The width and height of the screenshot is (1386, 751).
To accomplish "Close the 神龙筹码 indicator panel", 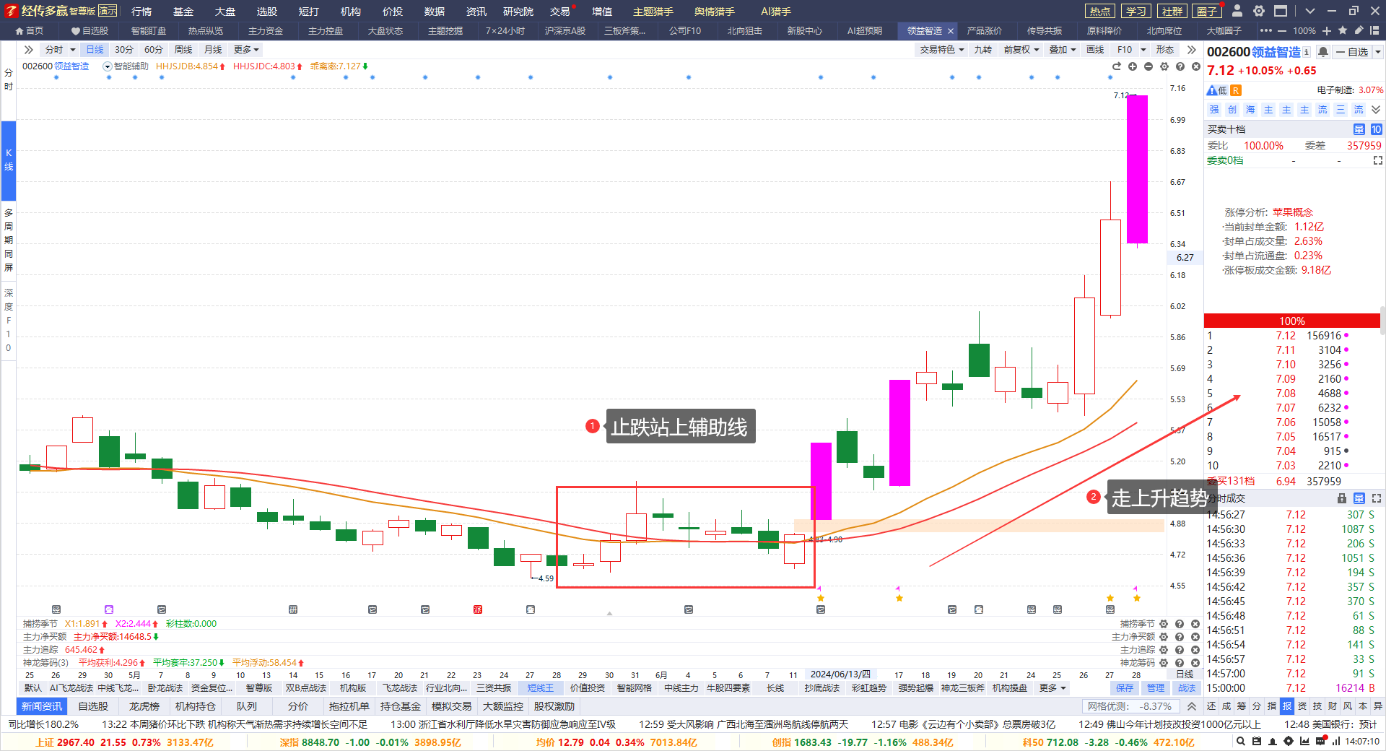I will pyautogui.click(x=1195, y=663).
